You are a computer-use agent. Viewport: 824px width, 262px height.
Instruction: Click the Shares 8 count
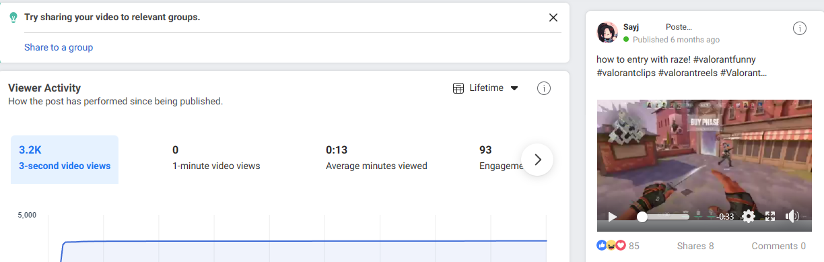(x=695, y=246)
